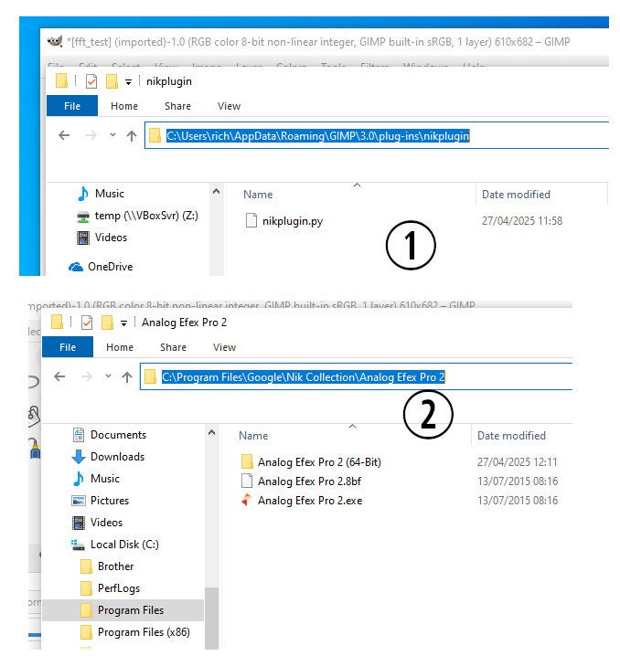Sort by Name in Analog Efex Pro 2 window
The height and width of the screenshot is (656, 620).
click(253, 435)
